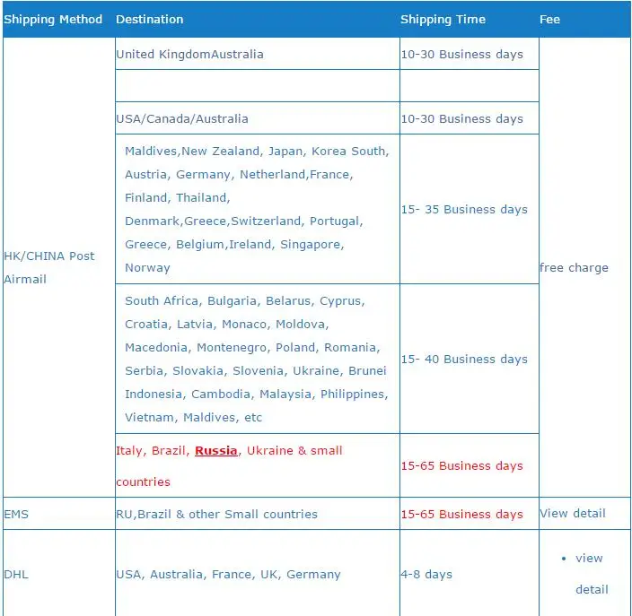632x616 pixels.
Task: Click the Denmark,Greece,Switzerland, Portugal line
Action: 244,221
